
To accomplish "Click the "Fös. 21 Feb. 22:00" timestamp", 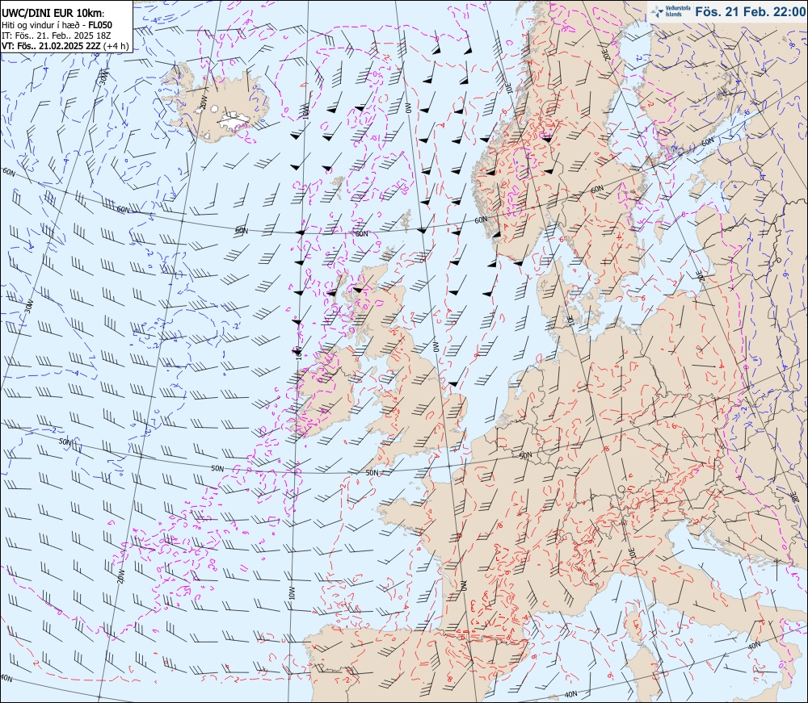I will coord(750,11).
